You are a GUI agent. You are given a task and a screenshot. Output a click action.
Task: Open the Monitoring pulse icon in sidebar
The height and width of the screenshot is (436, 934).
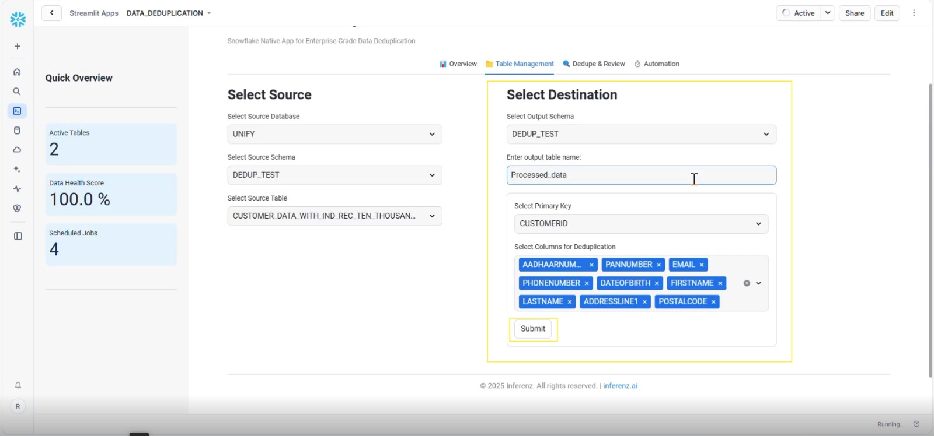tap(17, 189)
